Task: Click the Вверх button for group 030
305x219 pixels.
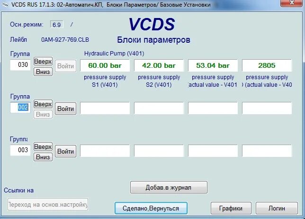Action: 43,61
